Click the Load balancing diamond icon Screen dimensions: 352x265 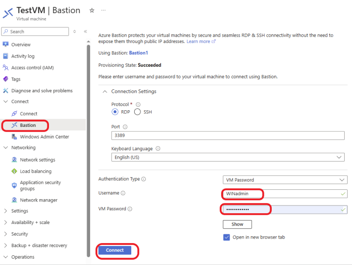point(14,171)
